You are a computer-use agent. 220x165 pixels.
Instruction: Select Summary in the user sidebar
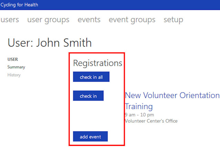(16, 67)
